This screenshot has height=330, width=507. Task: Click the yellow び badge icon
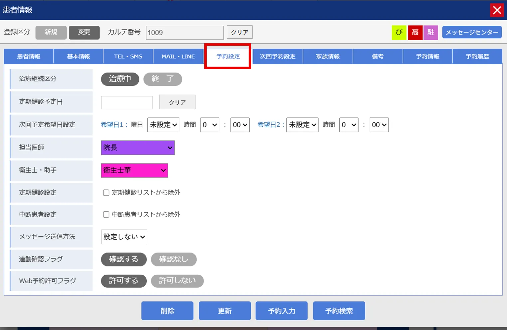point(399,32)
